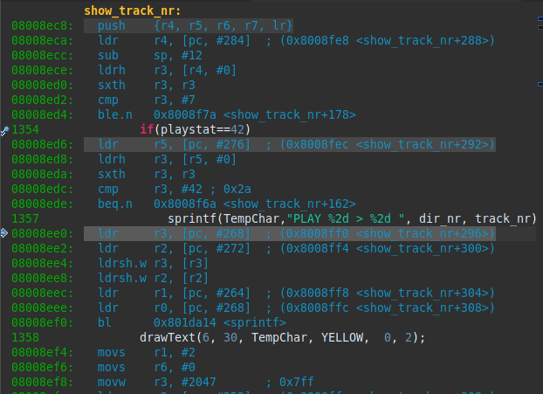Click the overview ruler marker beside sxth r3 at 08008ed0
The height and width of the screenshot is (394, 543).
click(x=540, y=84)
